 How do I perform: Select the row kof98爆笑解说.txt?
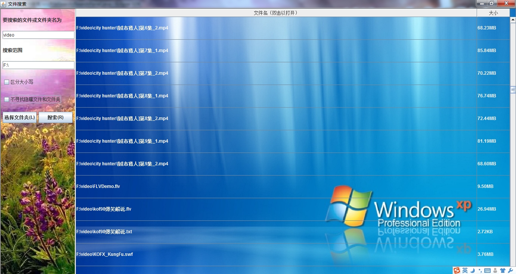pyautogui.click(x=276, y=232)
